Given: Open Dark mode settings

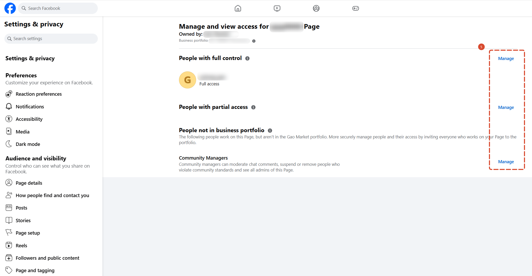Looking at the screenshot, I should (28, 144).
